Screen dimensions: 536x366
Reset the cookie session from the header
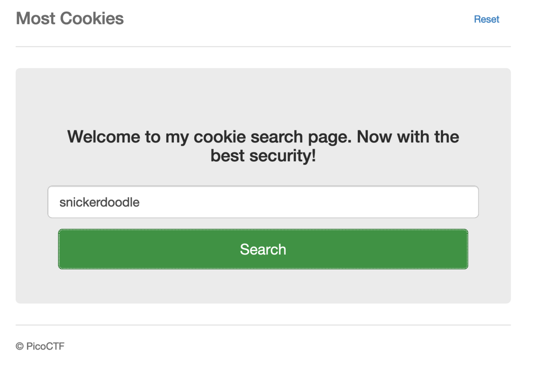coord(486,19)
